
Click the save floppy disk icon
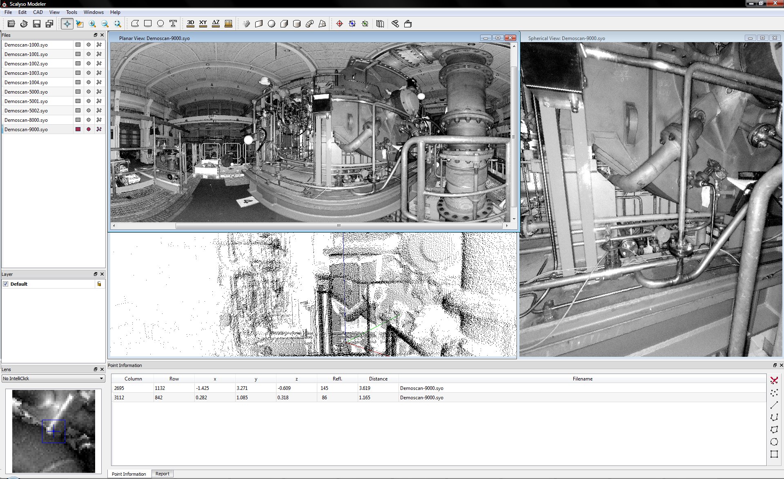[x=37, y=24]
